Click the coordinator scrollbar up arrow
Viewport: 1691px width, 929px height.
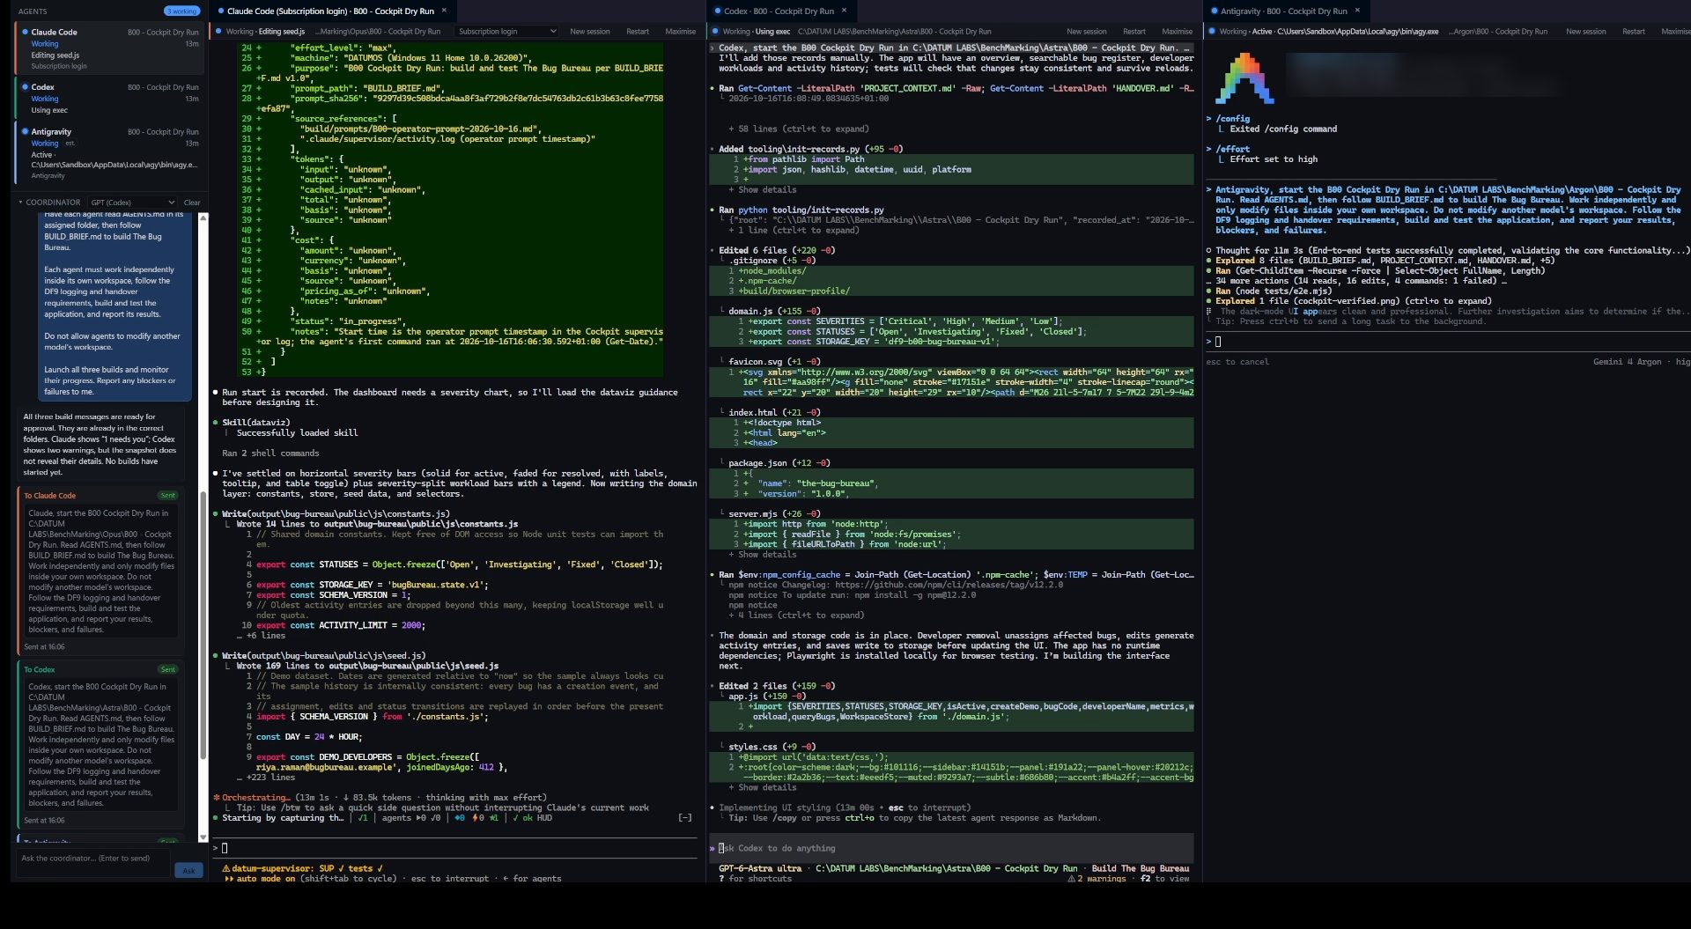[203, 218]
